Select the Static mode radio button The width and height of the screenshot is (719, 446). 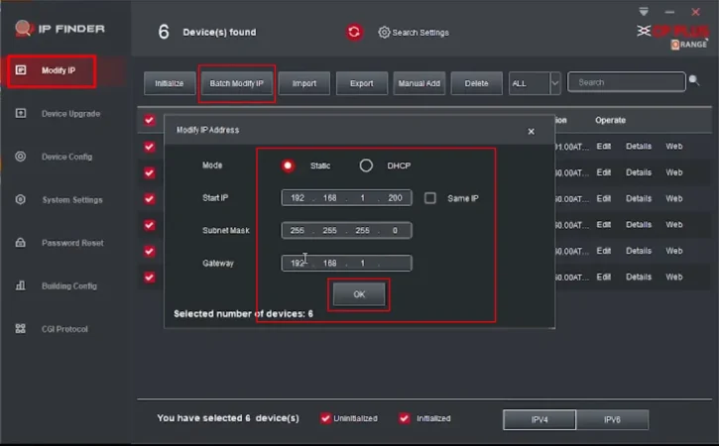pos(289,166)
